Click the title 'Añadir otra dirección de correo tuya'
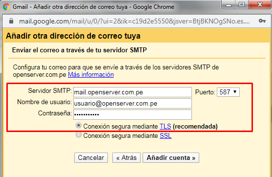 click(x=73, y=36)
